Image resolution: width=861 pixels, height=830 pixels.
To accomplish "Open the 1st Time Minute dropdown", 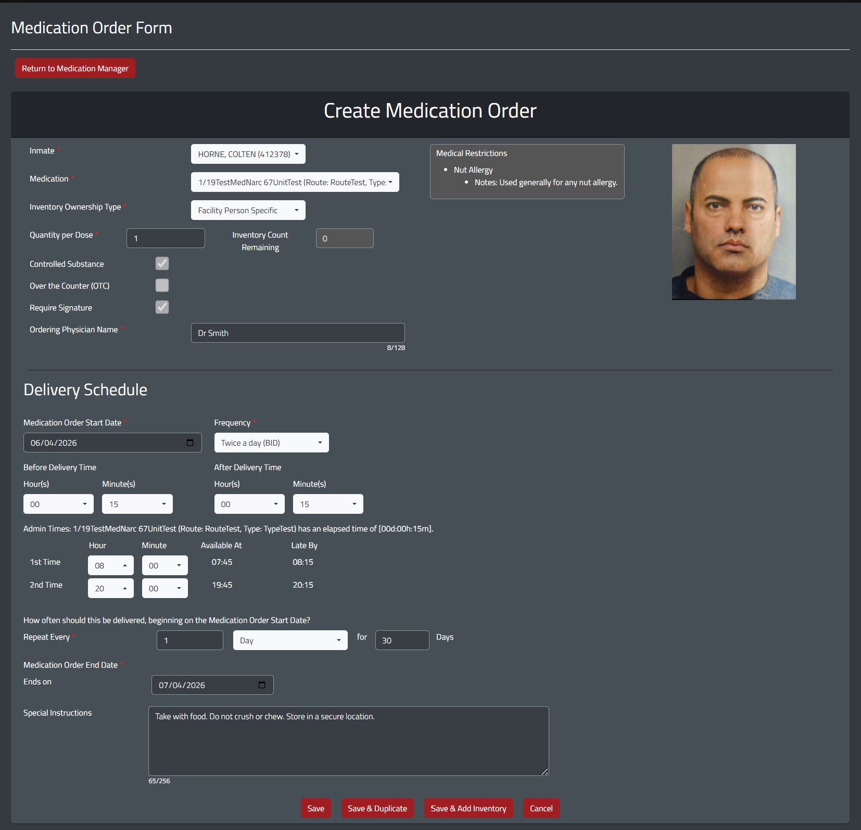I will (x=164, y=565).
